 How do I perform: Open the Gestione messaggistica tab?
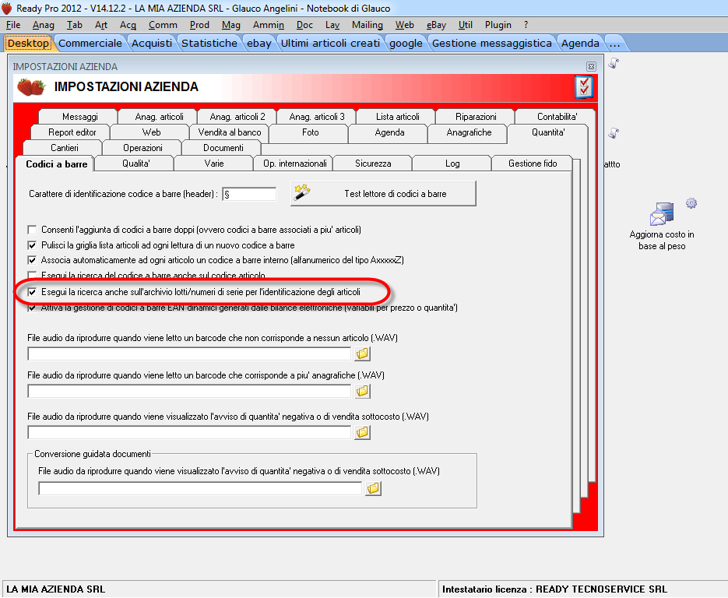point(491,43)
